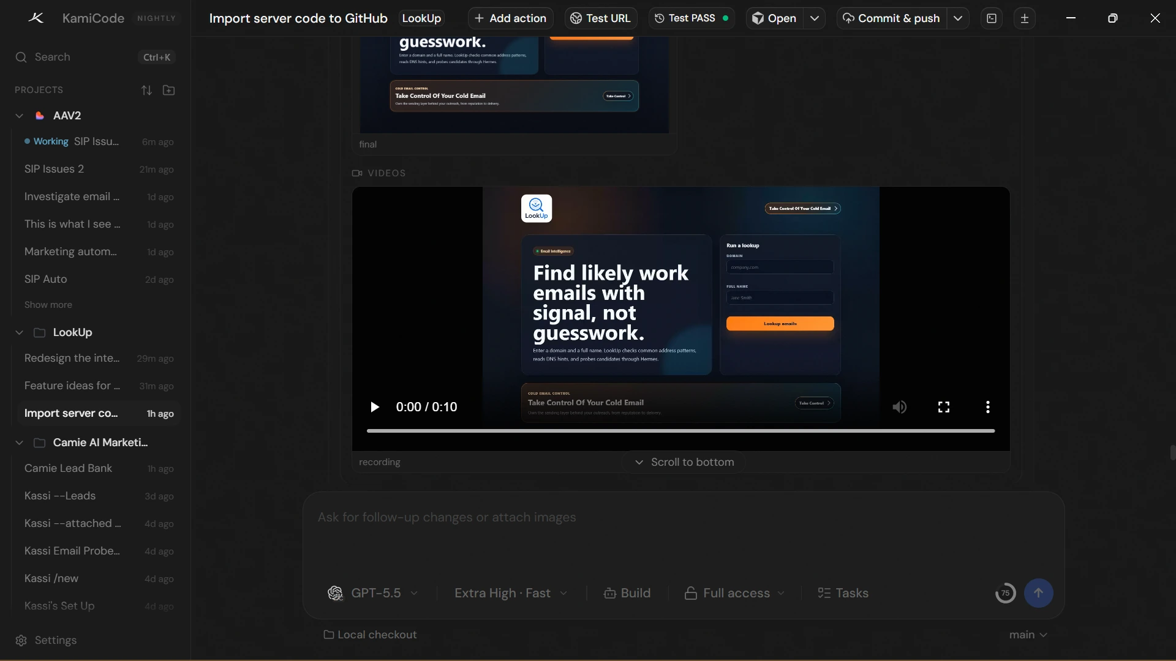Click Local checkout label
This screenshot has height=661, width=1176.
coord(377,635)
